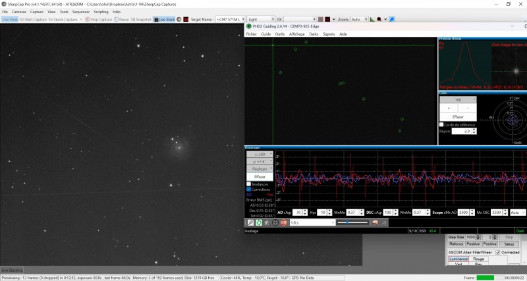The height and width of the screenshot is (281, 527).
Task: Click the PHD2 auto-select star icon
Action: pos(267,222)
